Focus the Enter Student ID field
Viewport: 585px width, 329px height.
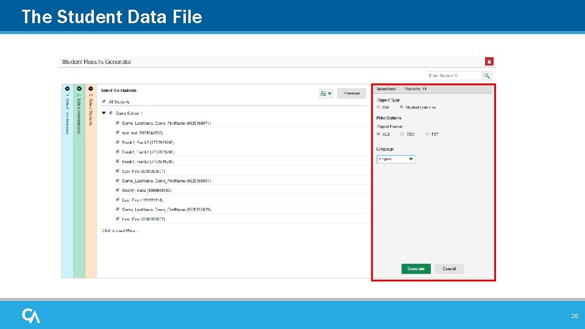[455, 76]
